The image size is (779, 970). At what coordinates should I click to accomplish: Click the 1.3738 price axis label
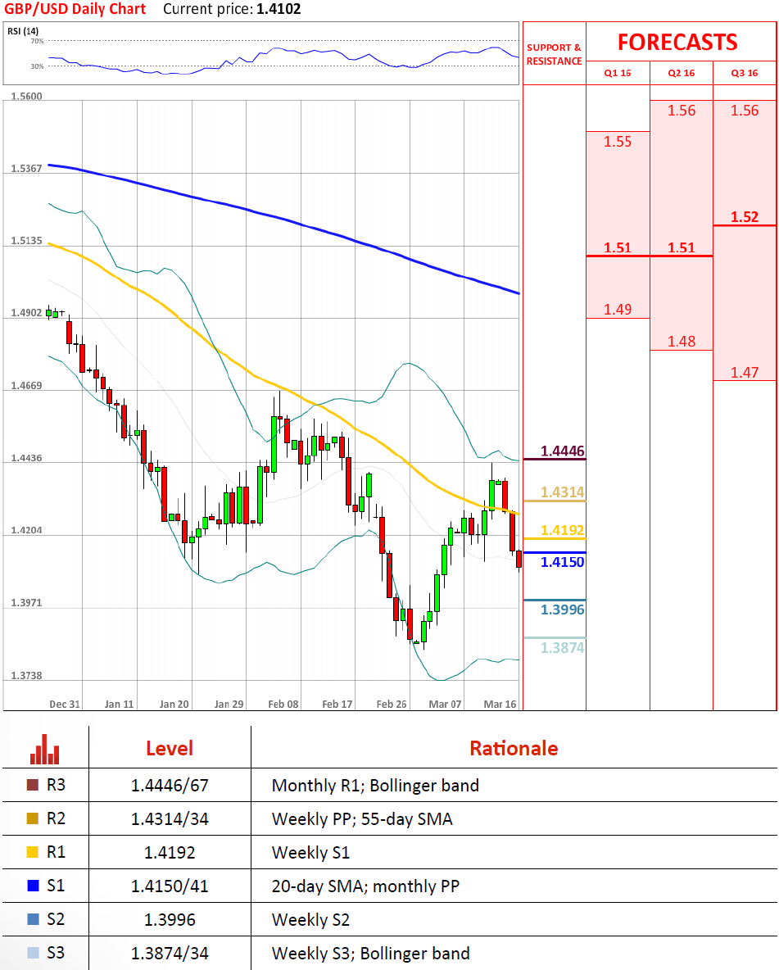[26, 676]
